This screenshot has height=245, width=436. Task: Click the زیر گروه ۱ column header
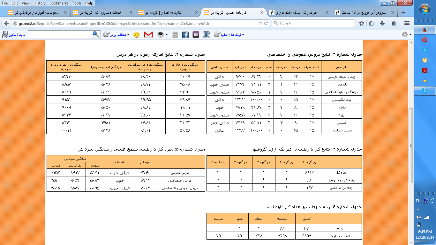point(309,162)
